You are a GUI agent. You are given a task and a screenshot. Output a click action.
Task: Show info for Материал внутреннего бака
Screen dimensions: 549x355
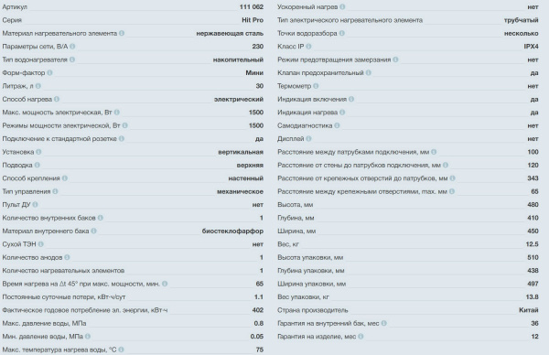coord(93,231)
